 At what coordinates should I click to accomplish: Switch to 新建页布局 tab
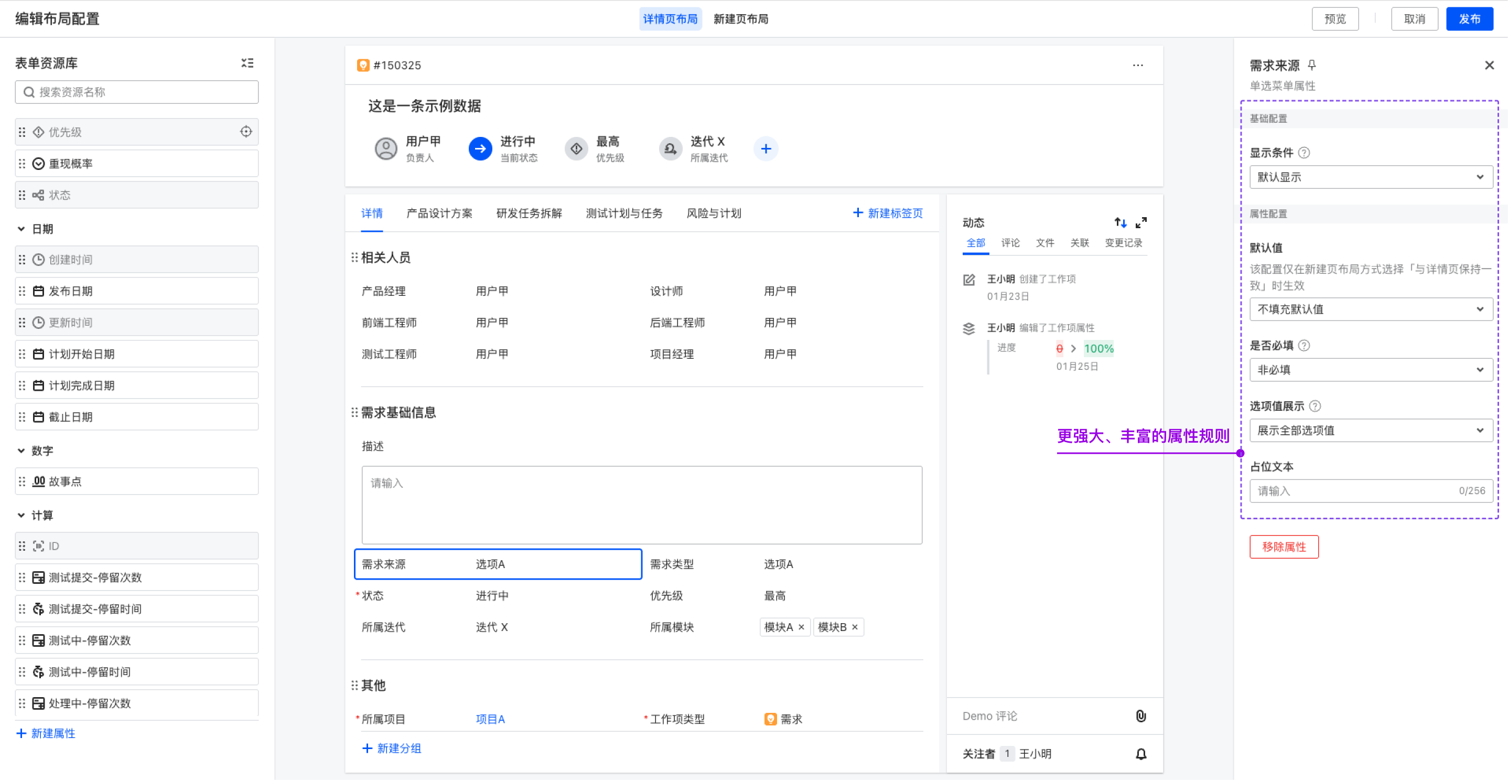point(740,19)
